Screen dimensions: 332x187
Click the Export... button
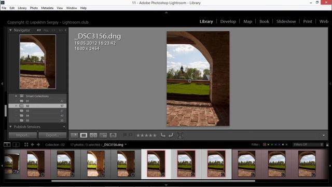click(x=52, y=135)
